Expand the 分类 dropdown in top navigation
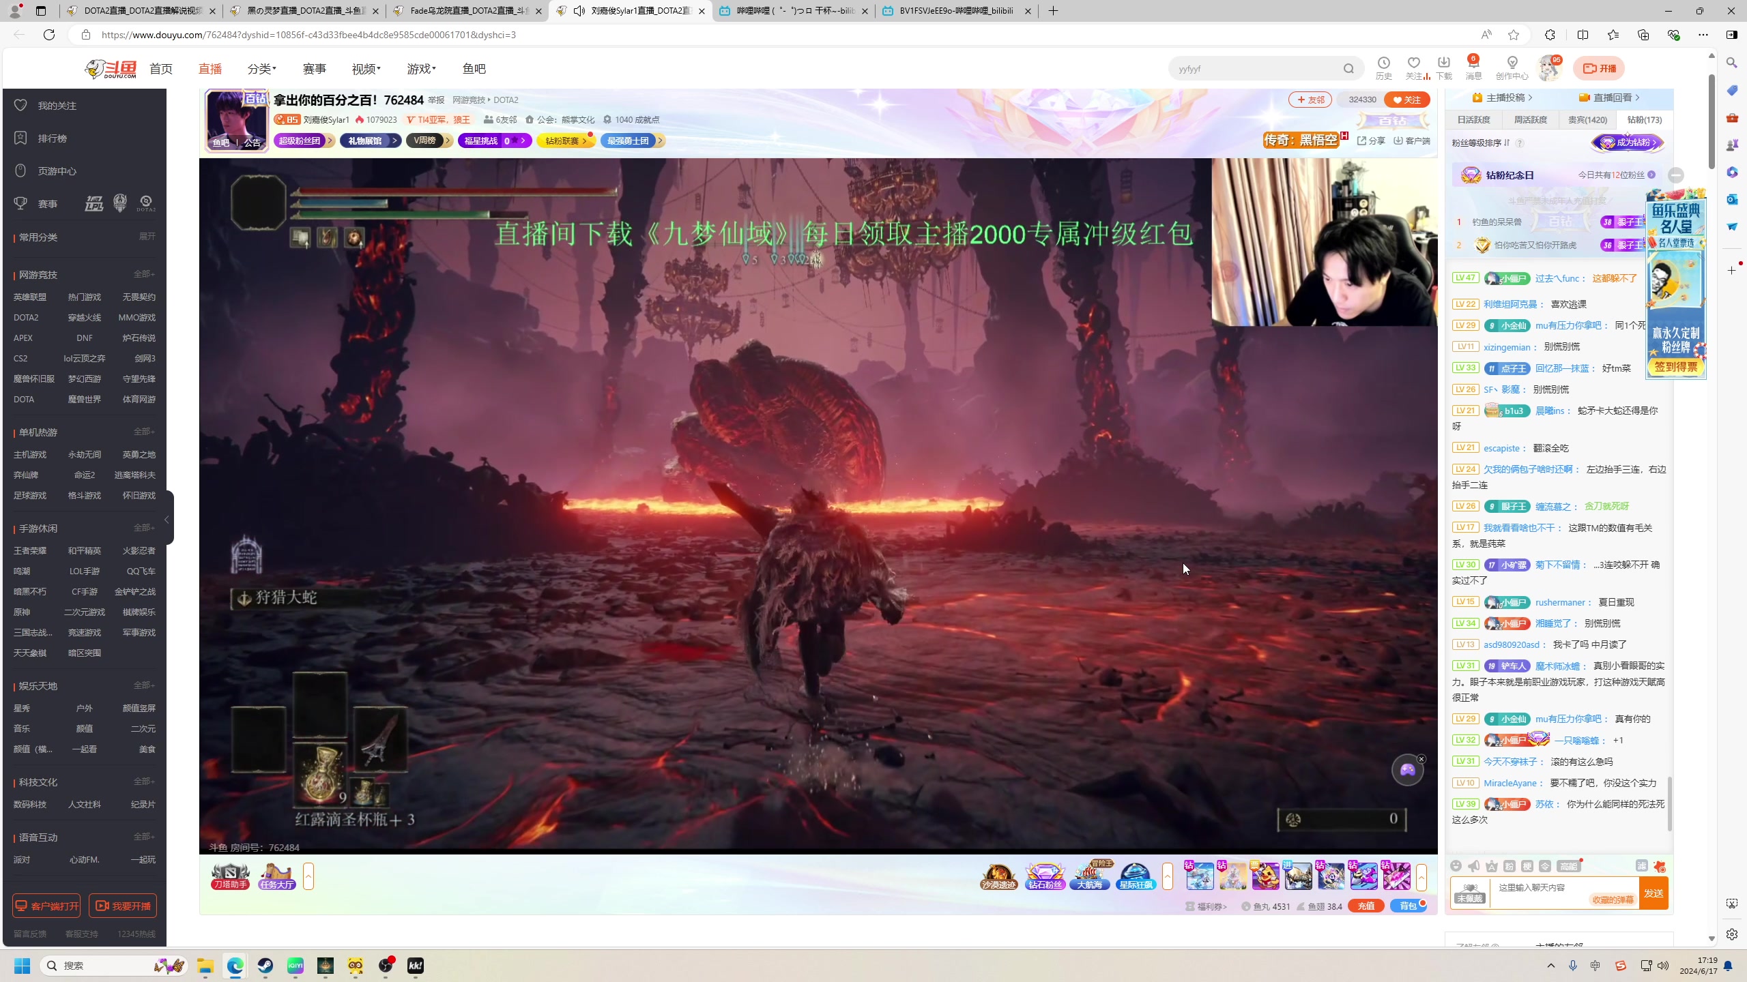 click(261, 69)
